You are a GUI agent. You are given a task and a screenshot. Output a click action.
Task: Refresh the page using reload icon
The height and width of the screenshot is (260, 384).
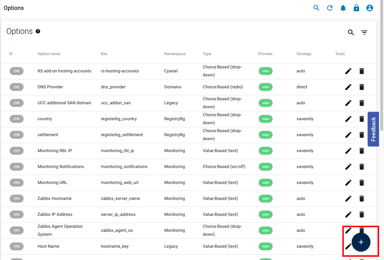point(329,8)
